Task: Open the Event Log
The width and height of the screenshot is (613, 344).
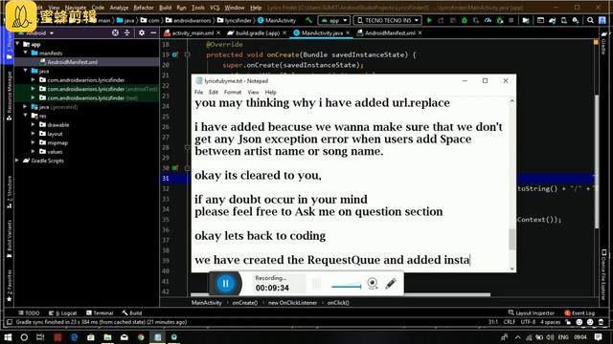Action: click(x=579, y=312)
